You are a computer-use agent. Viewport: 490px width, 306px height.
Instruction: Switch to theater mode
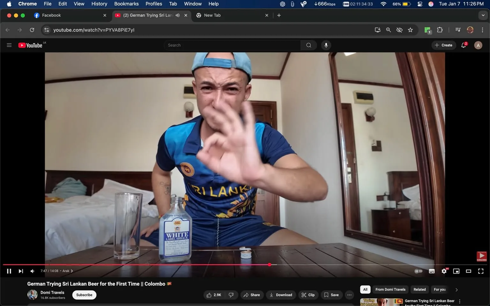(x=468, y=271)
